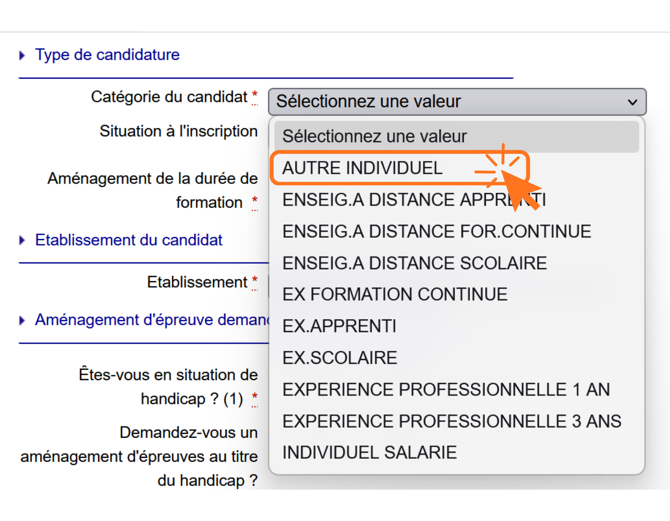Click the dropdown chevron arrow icon

pos(632,102)
